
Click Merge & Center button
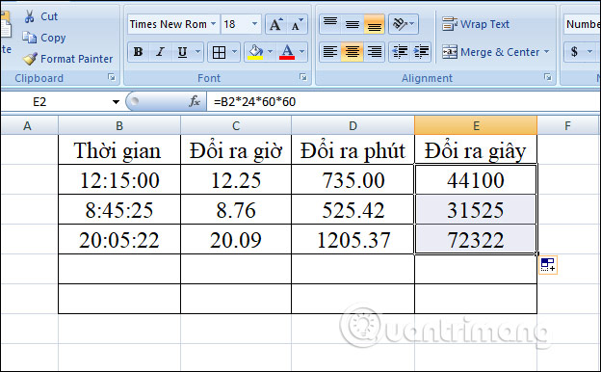pyautogui.click(x=490, y=52)
